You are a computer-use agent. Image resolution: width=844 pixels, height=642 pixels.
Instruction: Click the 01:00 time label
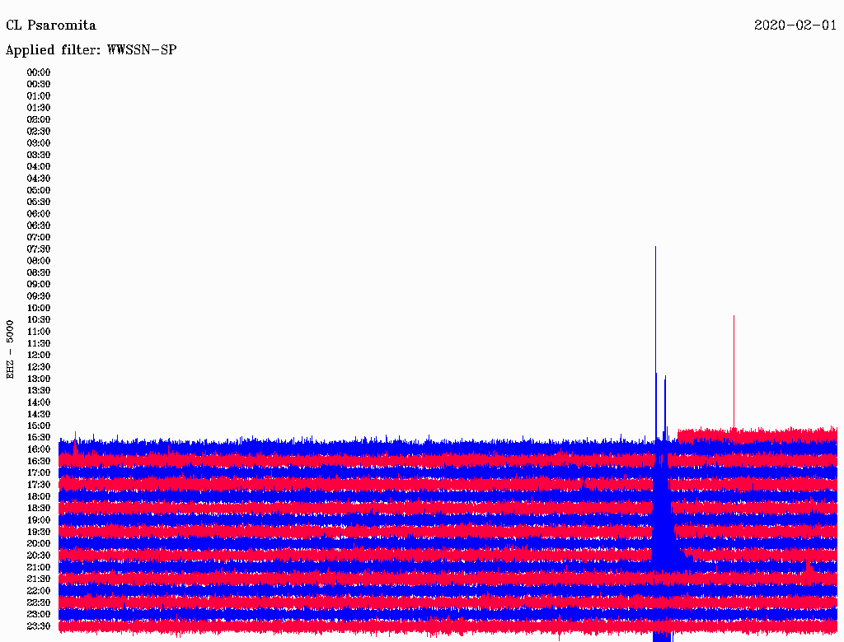pos(39,96)
